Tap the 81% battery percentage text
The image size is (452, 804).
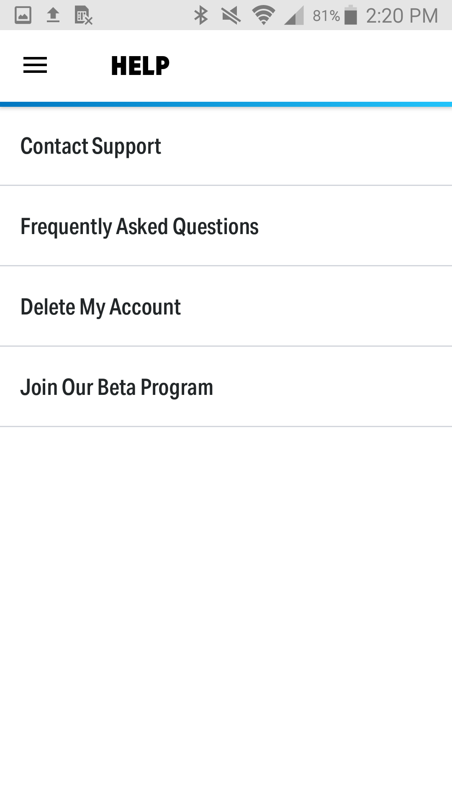click(326, 16)
